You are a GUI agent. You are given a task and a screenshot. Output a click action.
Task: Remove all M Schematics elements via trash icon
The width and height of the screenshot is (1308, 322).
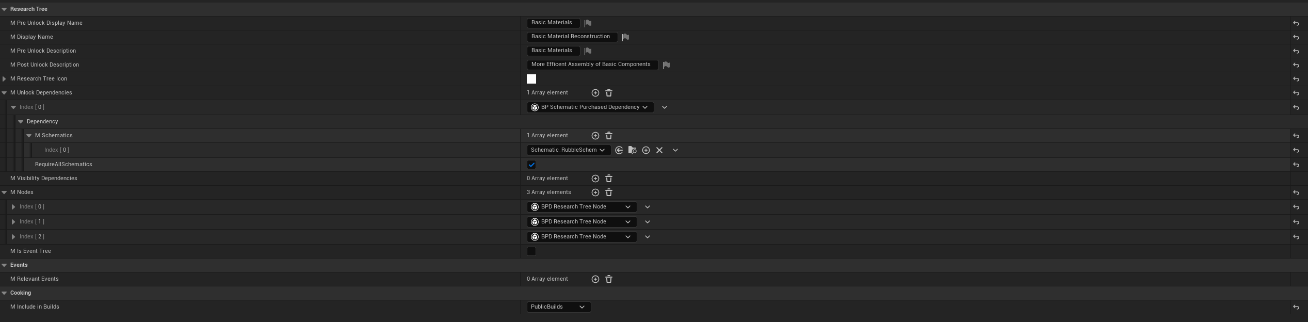tap(609, 136)
